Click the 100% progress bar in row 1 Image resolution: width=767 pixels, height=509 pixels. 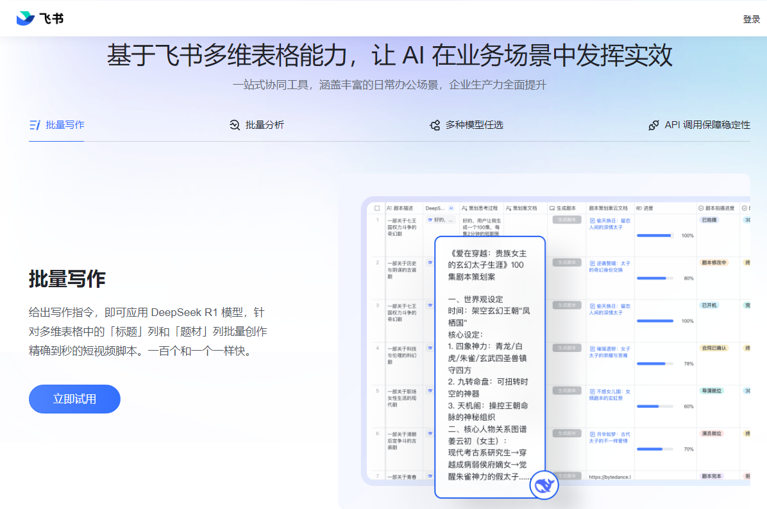[x=655, y=235]
